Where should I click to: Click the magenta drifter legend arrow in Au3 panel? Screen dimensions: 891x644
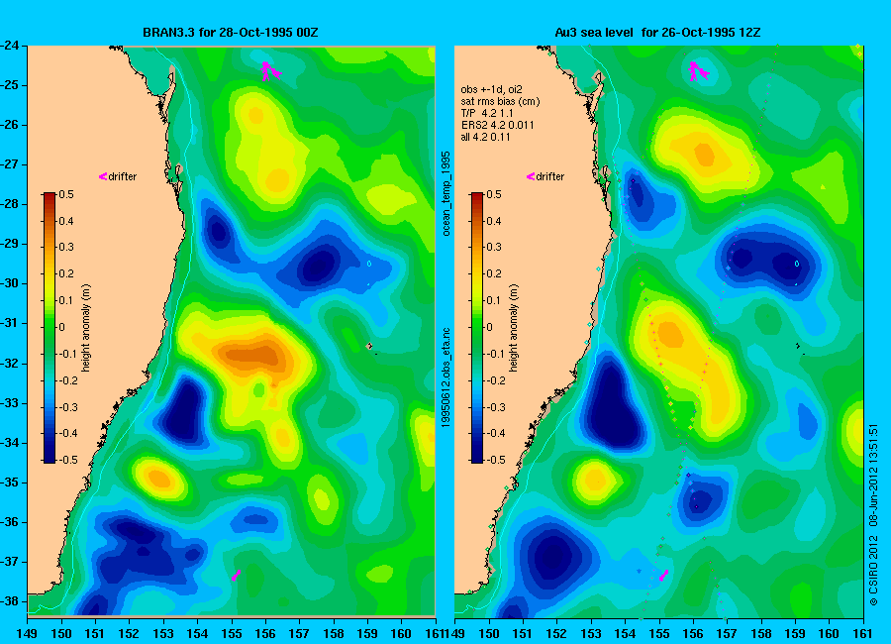click(x=531, y=177)
